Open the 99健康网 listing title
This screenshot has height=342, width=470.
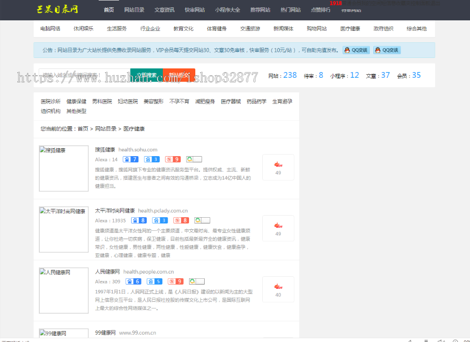105,333
